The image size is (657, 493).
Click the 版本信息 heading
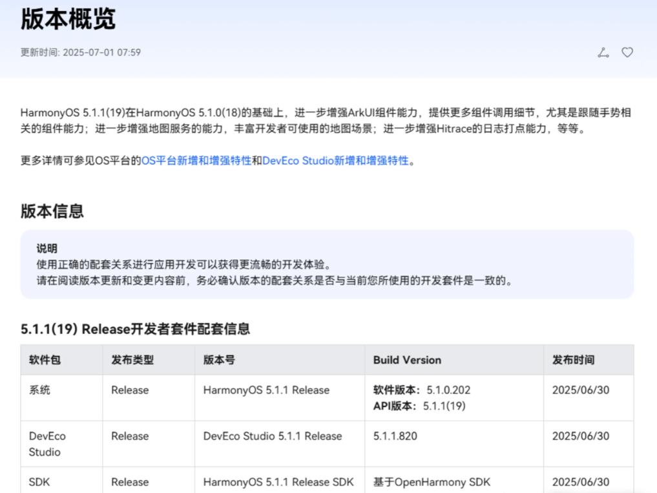click(x=52, y=211)
